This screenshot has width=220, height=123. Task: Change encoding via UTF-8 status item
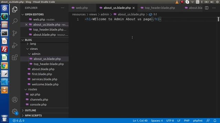coord(170,121)
